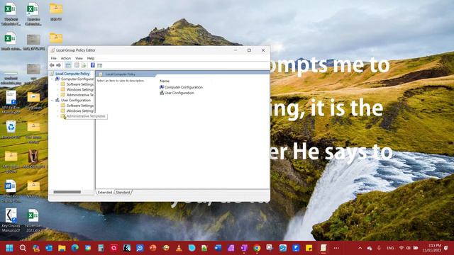Open the View menu

[x=79, y=58]
